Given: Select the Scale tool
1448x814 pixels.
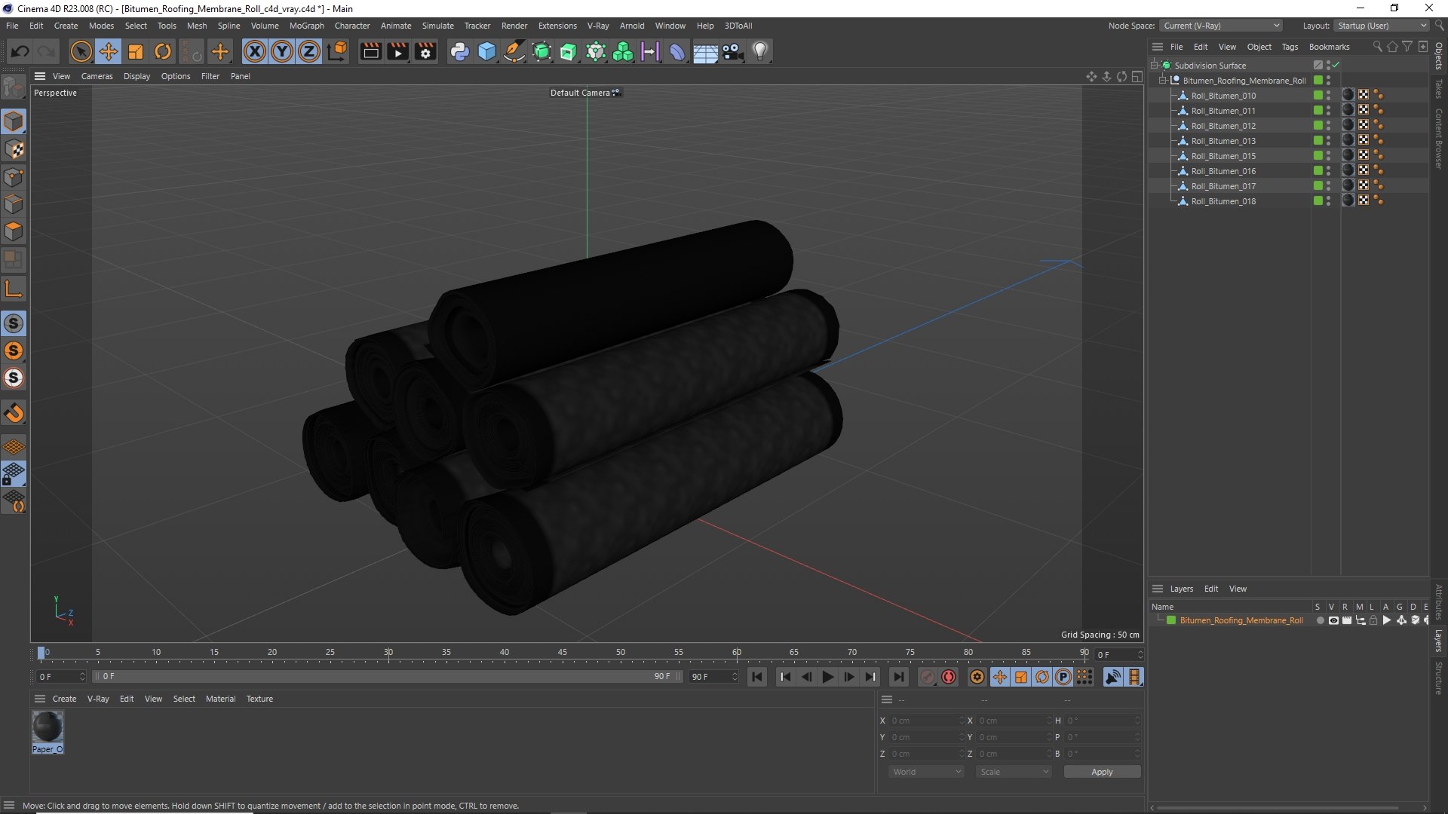Looking at the screenshot, I should pyautogui.click(x=136, y=51).
